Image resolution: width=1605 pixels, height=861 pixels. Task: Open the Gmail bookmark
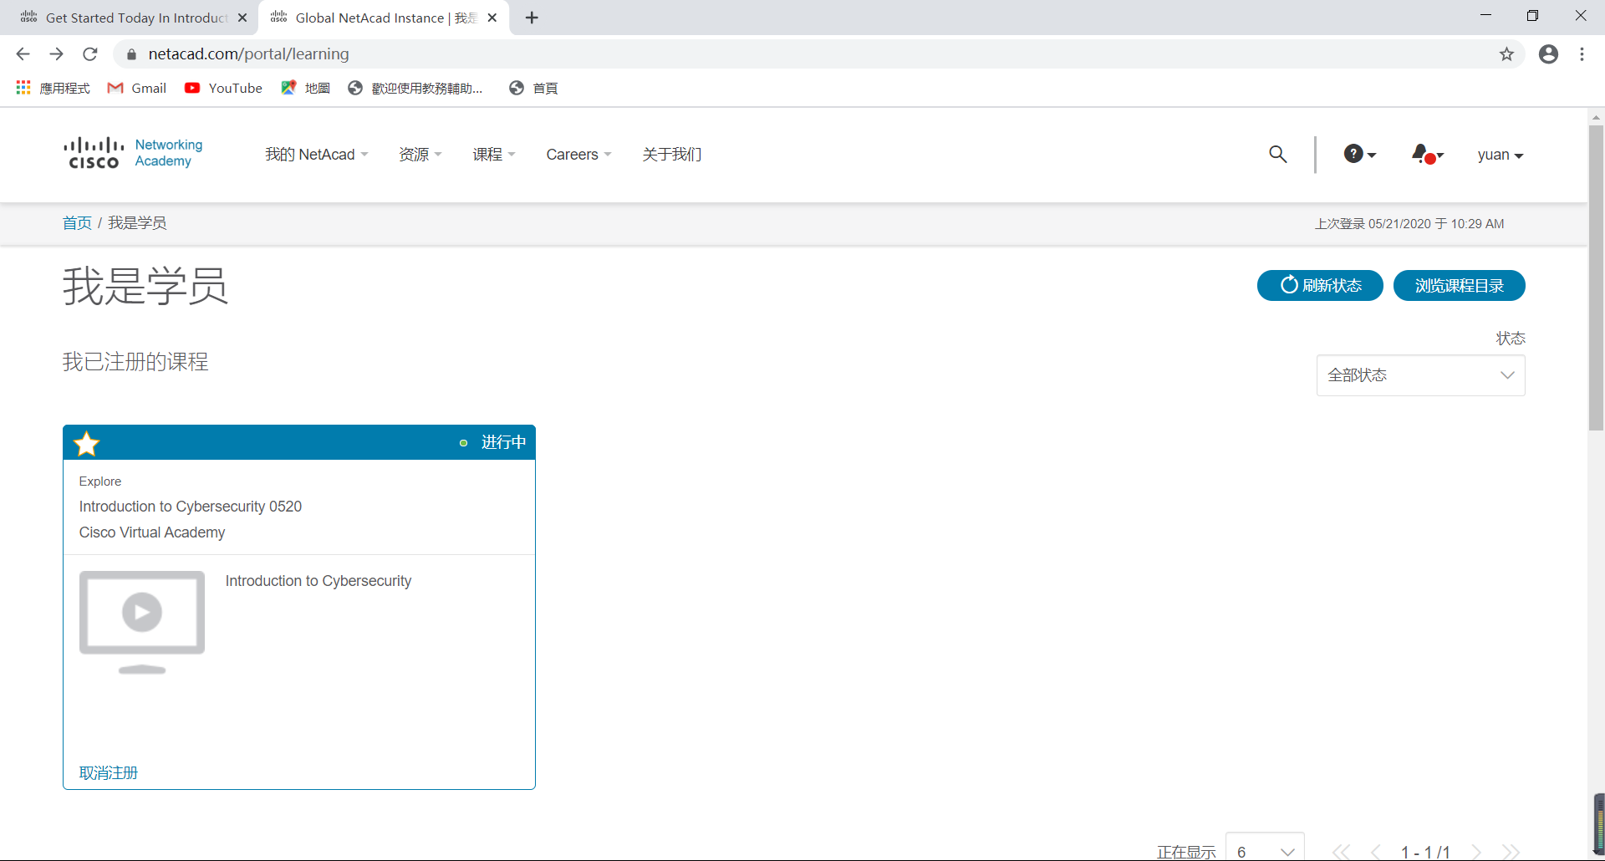[x=138, y=89]
